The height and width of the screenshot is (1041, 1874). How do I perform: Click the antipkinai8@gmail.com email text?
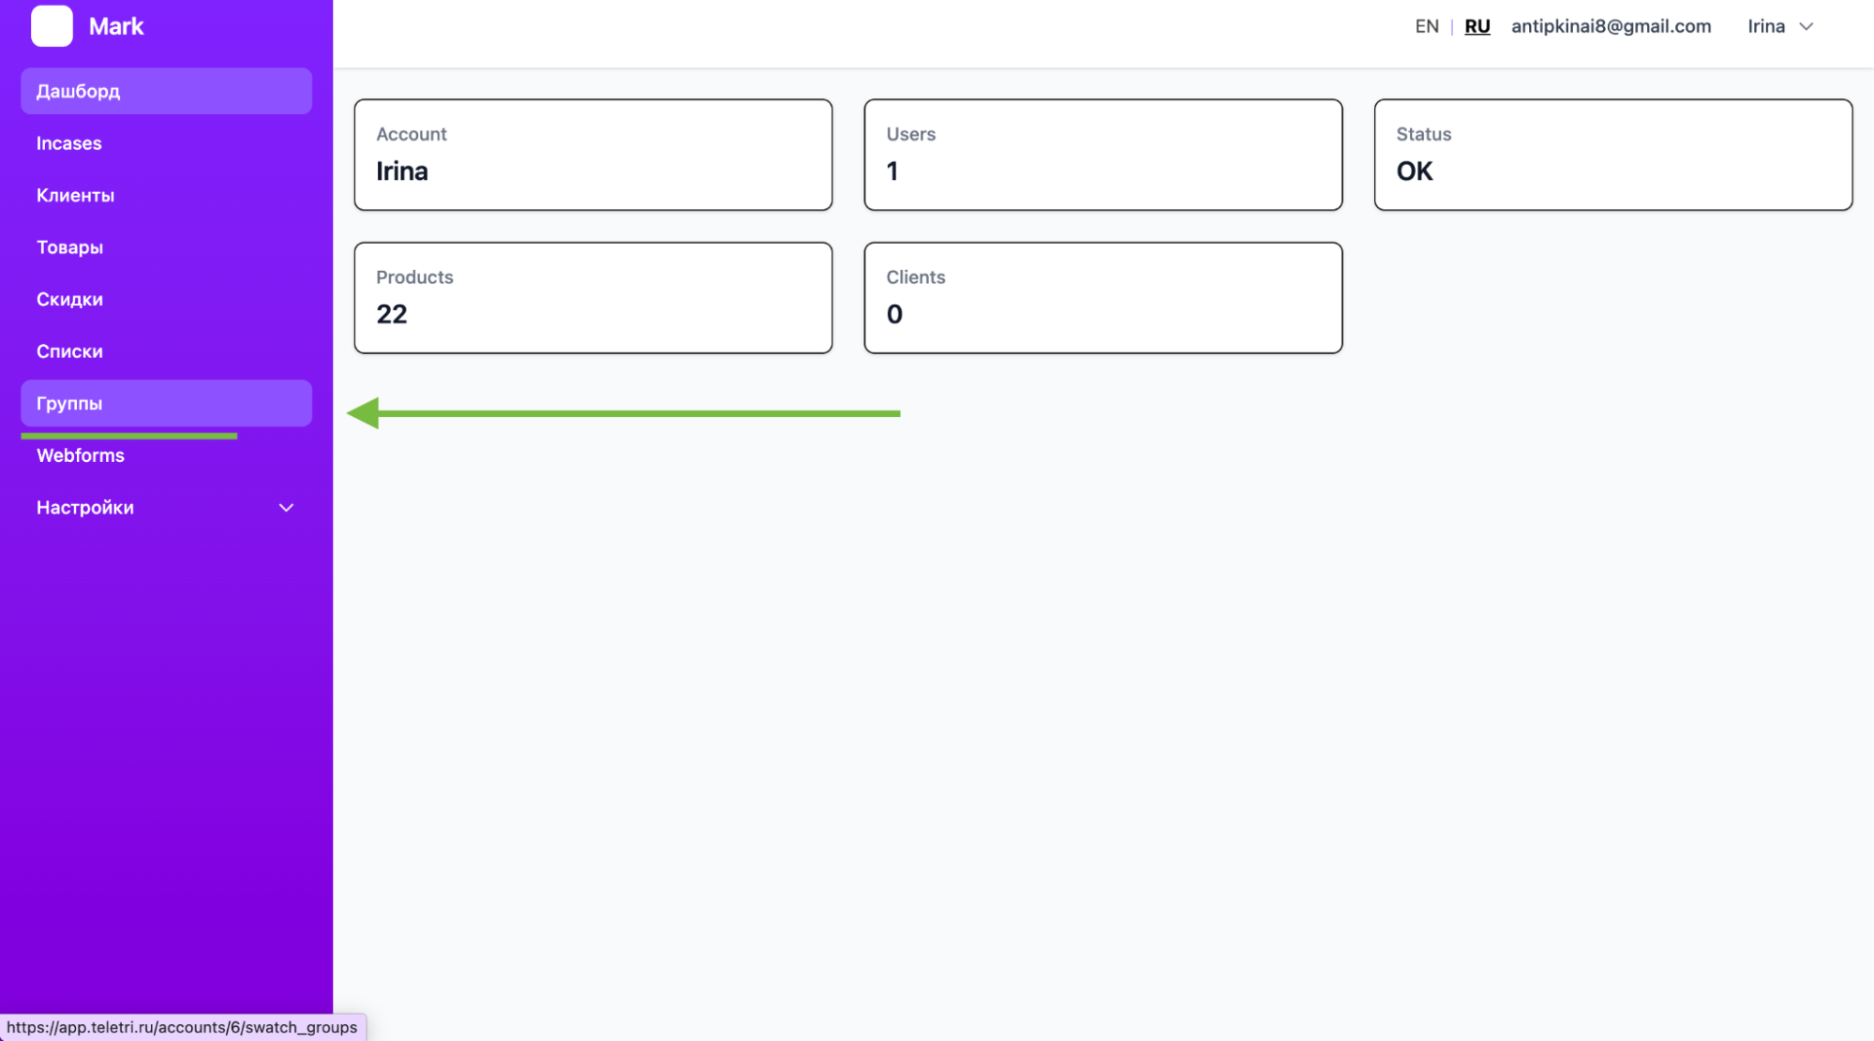pos(1611,26)
